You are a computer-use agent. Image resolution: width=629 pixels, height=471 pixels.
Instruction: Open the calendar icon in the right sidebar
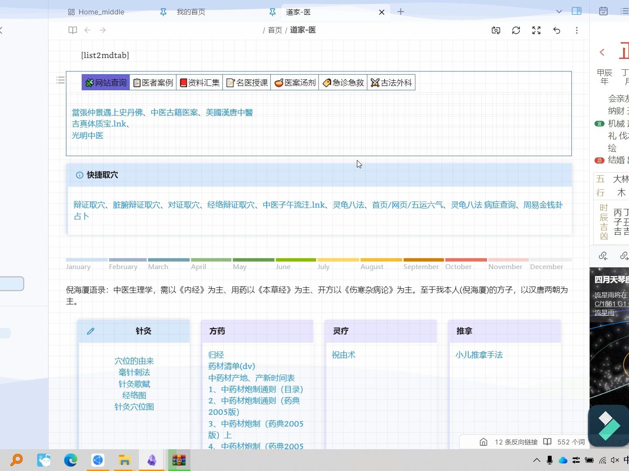tap(603, 11)
